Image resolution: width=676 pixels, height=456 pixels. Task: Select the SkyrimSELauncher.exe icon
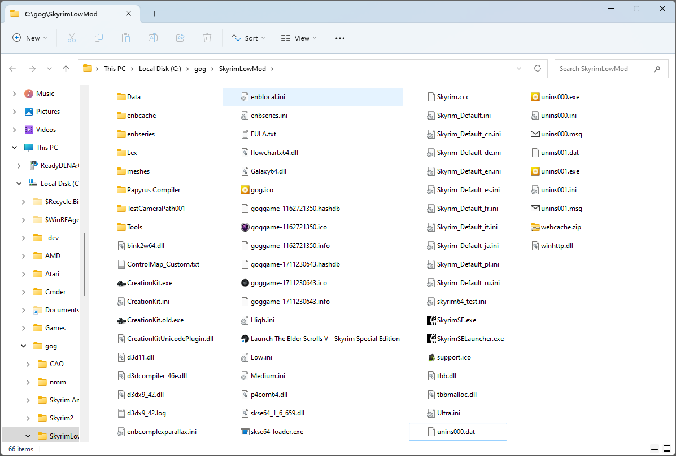(x=431, y=339)
